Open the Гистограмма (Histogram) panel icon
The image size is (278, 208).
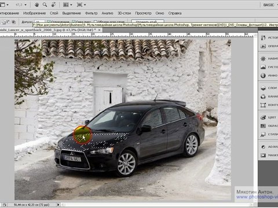(x=263, y=67)
